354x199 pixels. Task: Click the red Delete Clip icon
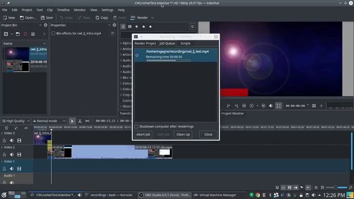tap(25, 34)
